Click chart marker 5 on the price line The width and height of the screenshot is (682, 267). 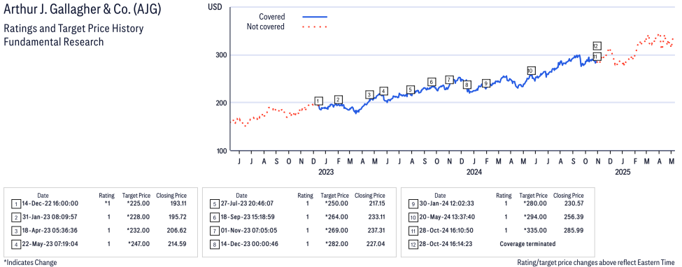[x=410, y=89]
